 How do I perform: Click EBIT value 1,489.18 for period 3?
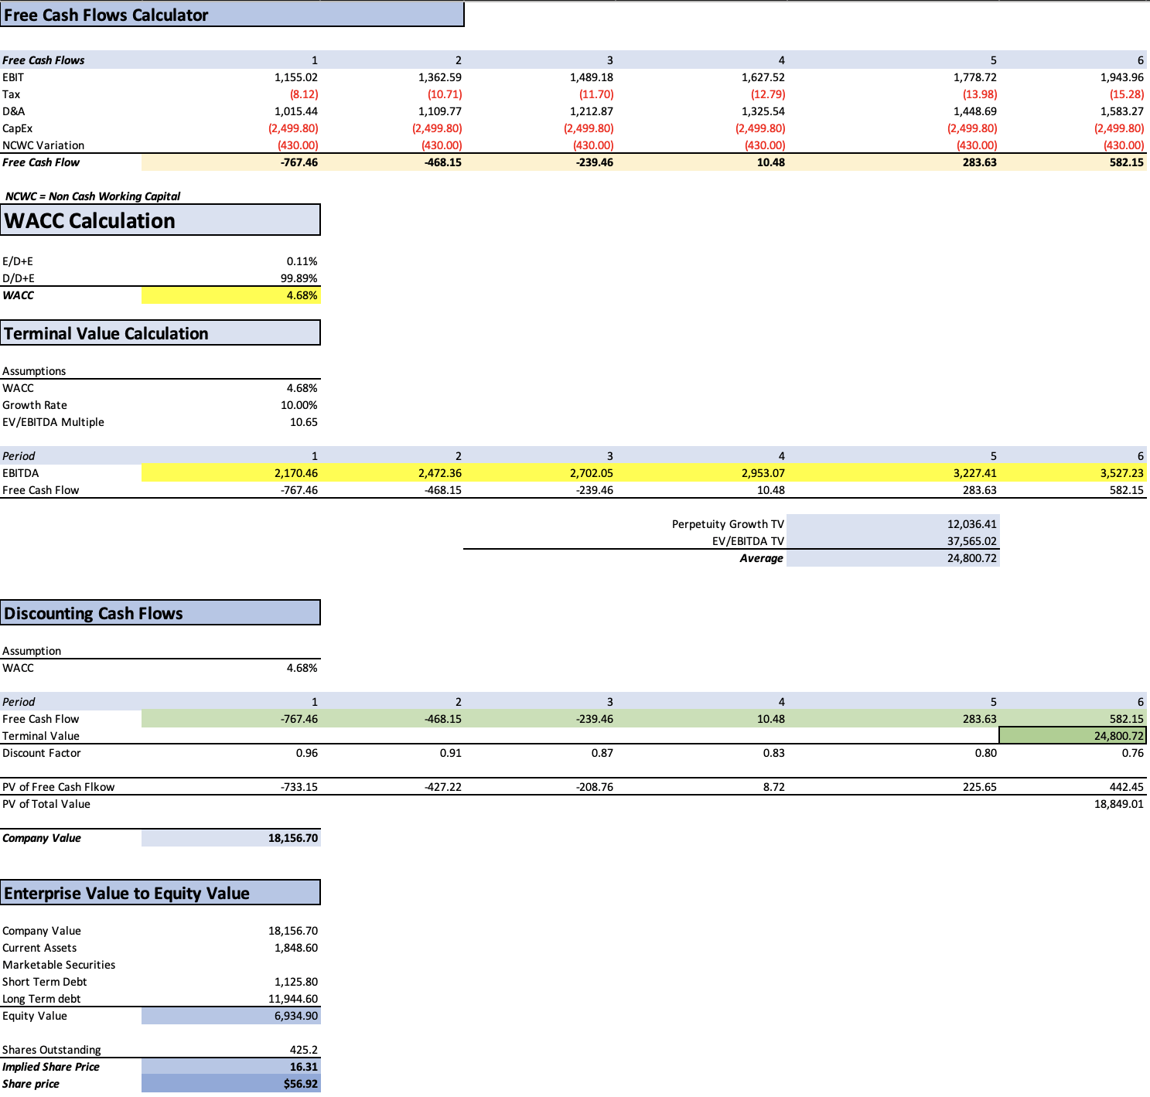(x=592, y=77)
